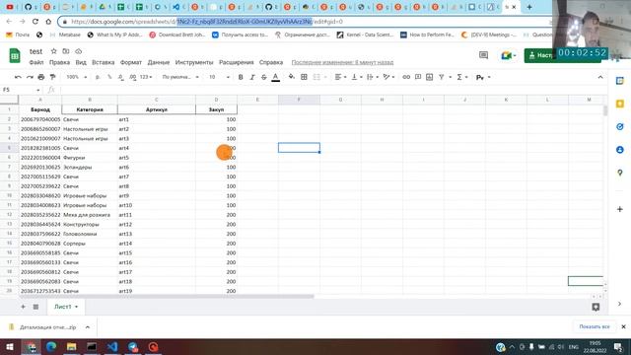Undo the last action in toolbar
This screenshot has height=355, width=631.
[18, 77]
